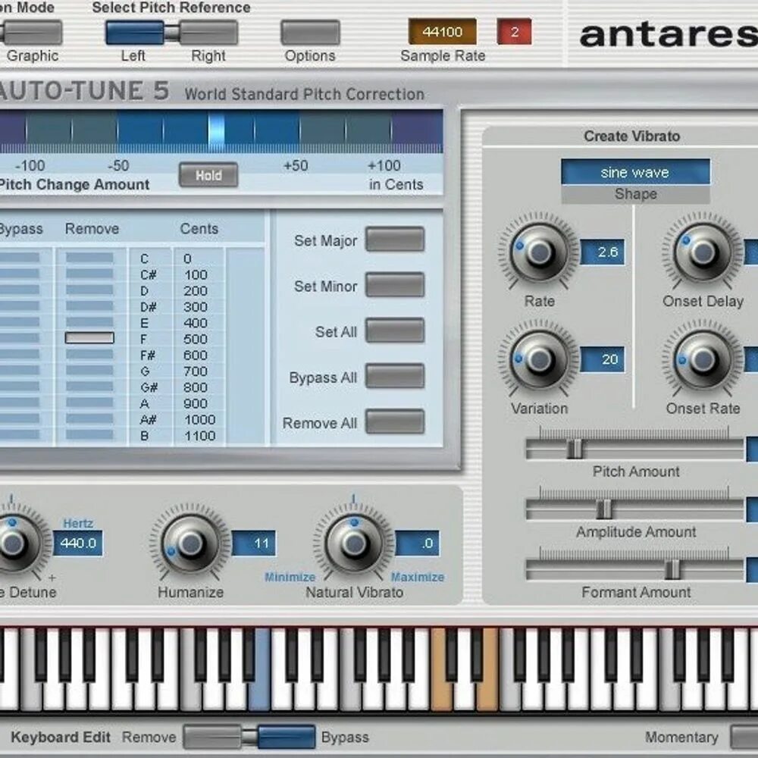Screen dimensions: 758x758
Task: Click the Natural Vibrato value field
Action: tap(417, 543)
